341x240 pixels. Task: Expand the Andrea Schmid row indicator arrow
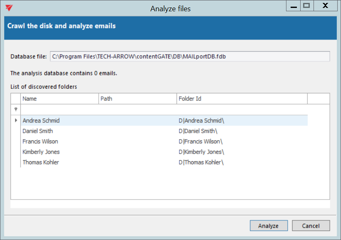tap(16, 120)
